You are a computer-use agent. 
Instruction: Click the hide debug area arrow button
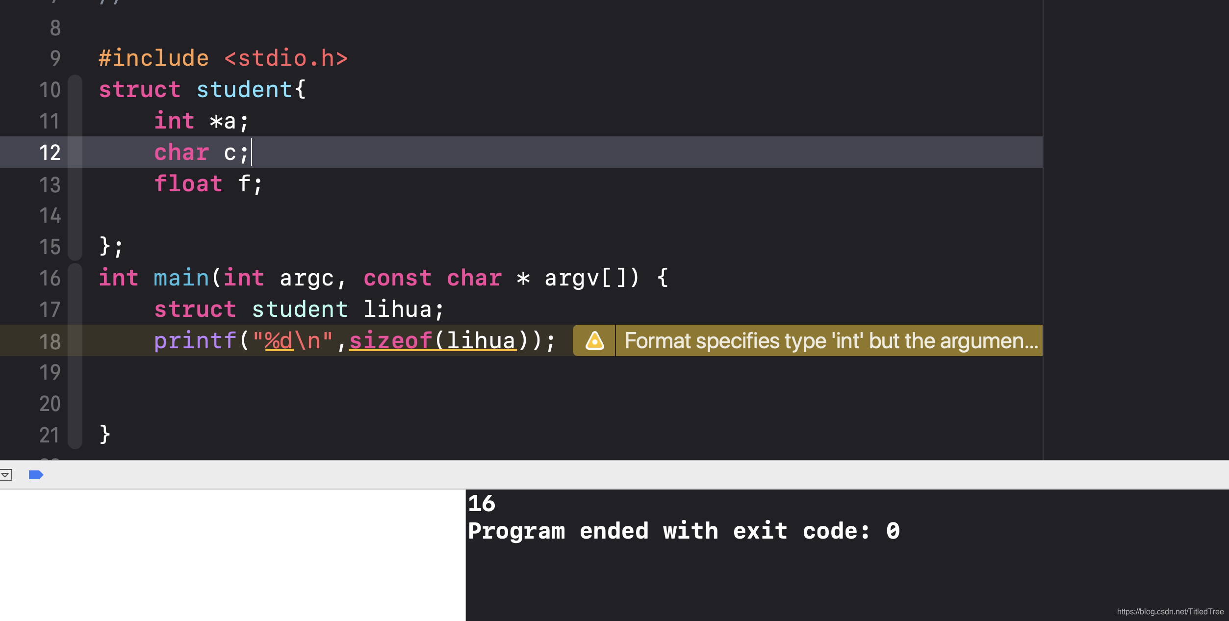(x=6, y=475)
